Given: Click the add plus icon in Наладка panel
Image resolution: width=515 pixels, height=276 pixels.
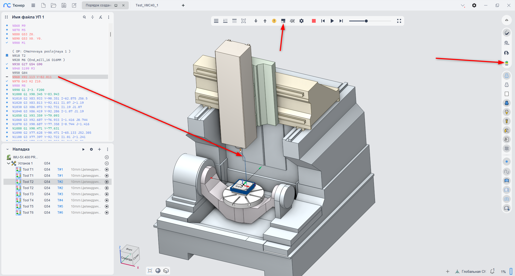Looking at the screenshot, I should [99, 149].
